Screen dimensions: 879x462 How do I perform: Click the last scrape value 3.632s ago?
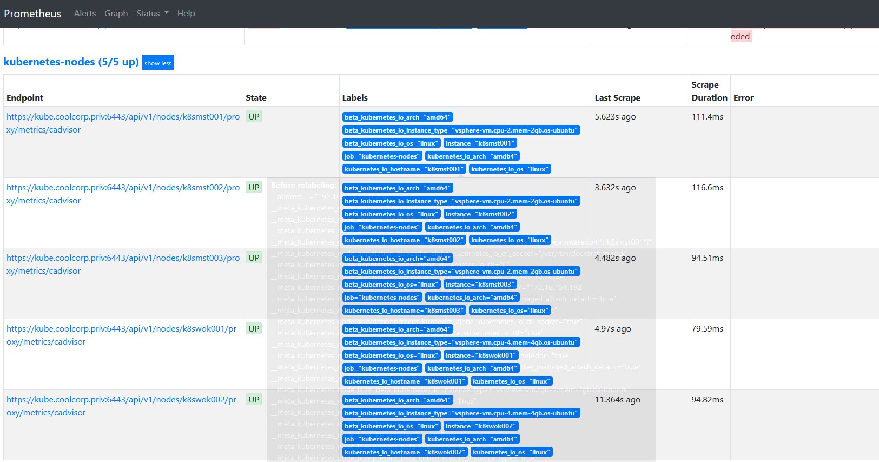(615, 188)
